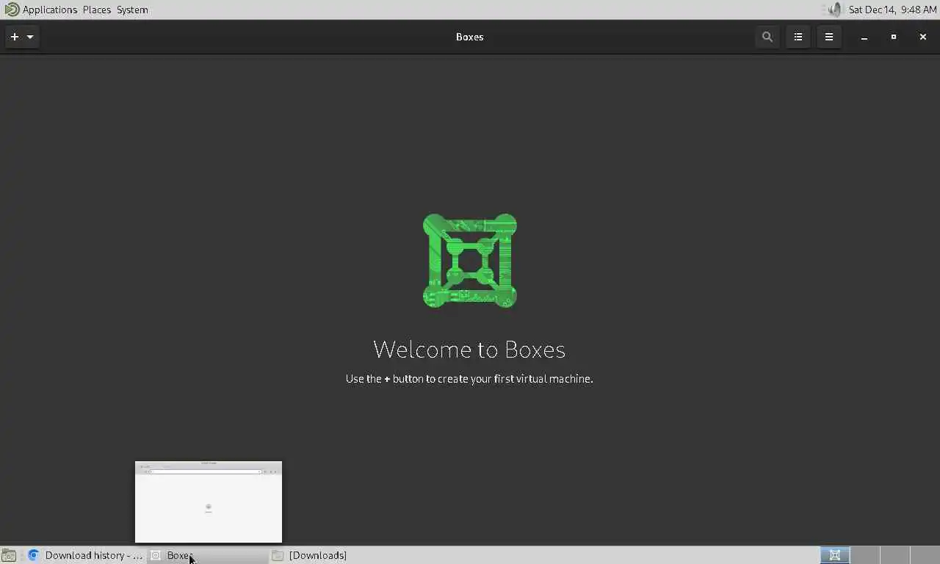Open the clock showing Sat Dec 14, 9:48 AM
This screenshot has height=564, width=940.
(892, 10)
